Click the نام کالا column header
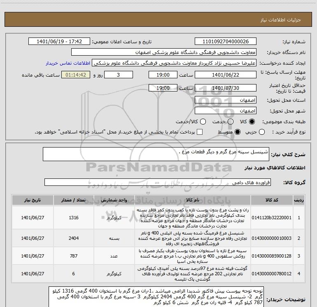Viewport: 317px width, 307px height. click(x=193, y=200)
